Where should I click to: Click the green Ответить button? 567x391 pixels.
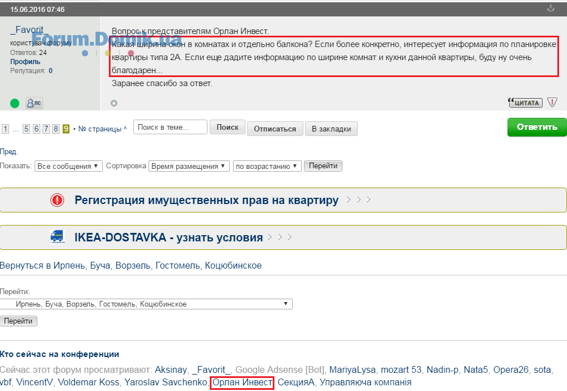coord(537,127)
